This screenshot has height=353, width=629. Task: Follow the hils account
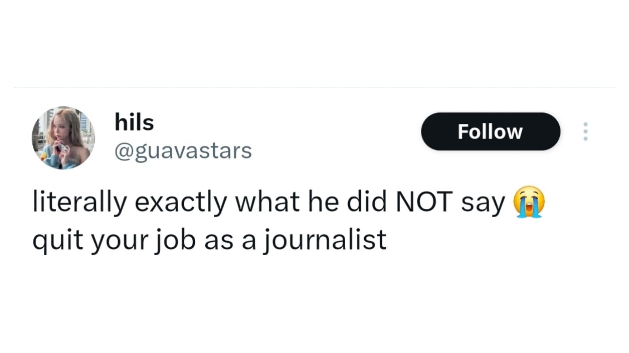[x=490, y=132]
